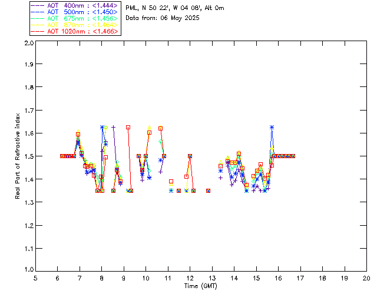377x301 pixels.
Task: Click the 11 hour x-axis label
Action: point(168,278)
